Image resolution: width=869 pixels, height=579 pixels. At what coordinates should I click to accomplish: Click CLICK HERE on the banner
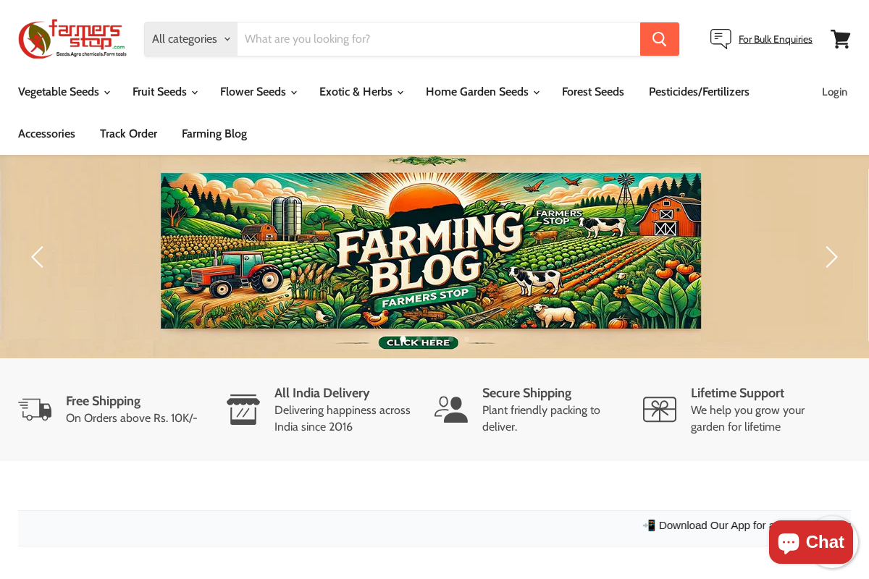click(418, 342)
